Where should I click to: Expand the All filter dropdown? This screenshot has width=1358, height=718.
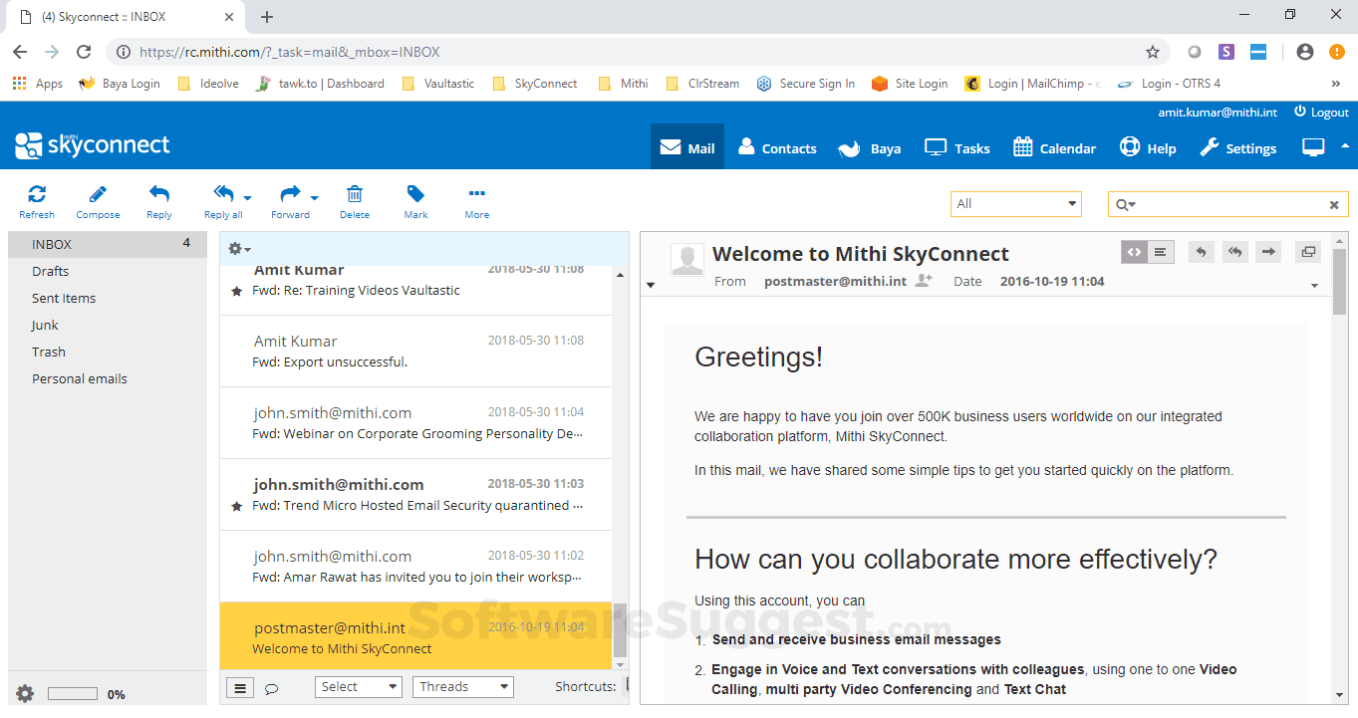[x=1015, y=204]
